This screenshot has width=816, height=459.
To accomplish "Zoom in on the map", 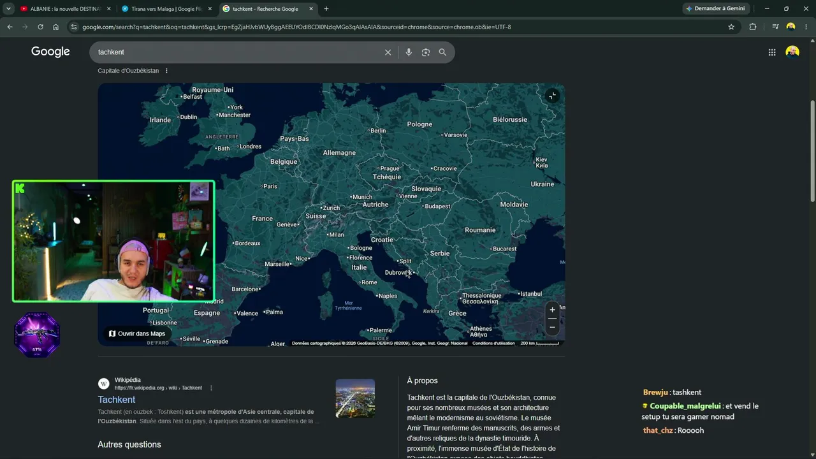I will point(552,310).
